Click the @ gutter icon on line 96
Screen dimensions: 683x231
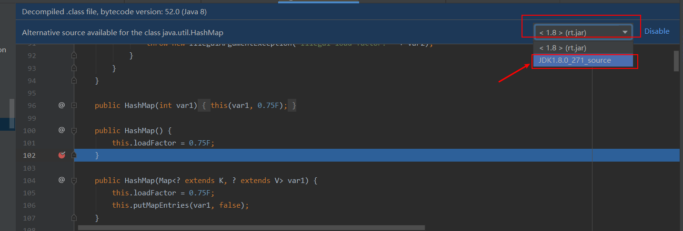[61, 105]
